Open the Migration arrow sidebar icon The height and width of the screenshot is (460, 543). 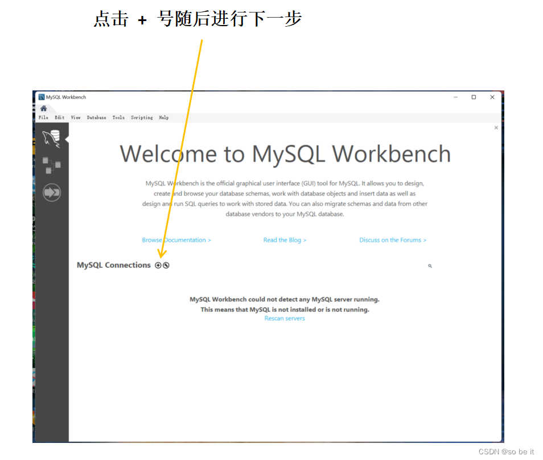pos(52,193)
